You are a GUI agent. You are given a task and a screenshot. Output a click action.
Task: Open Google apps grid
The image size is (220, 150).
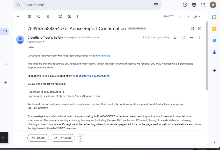coord(203,5)
